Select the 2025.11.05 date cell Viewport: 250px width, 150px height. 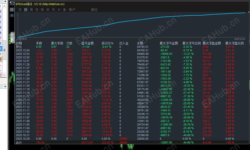coord(23,124)
